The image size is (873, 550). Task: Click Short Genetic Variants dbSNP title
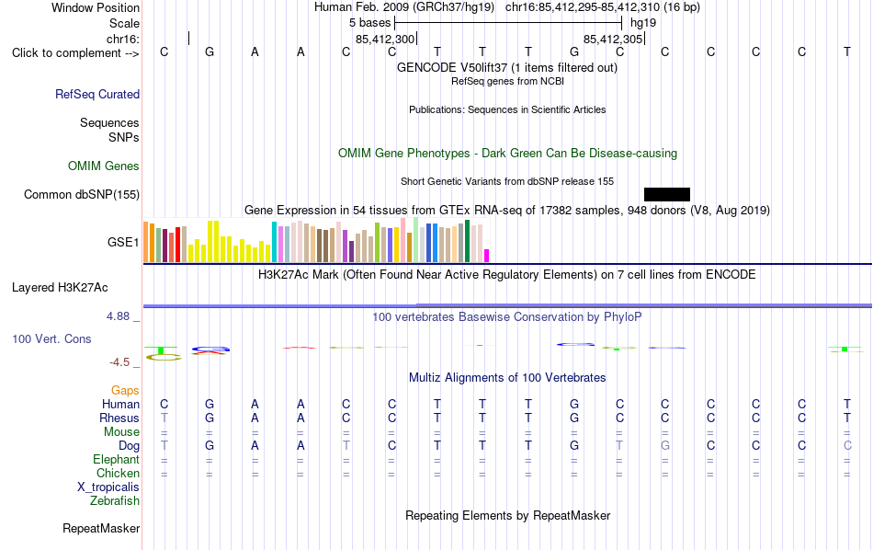[507, 182]
